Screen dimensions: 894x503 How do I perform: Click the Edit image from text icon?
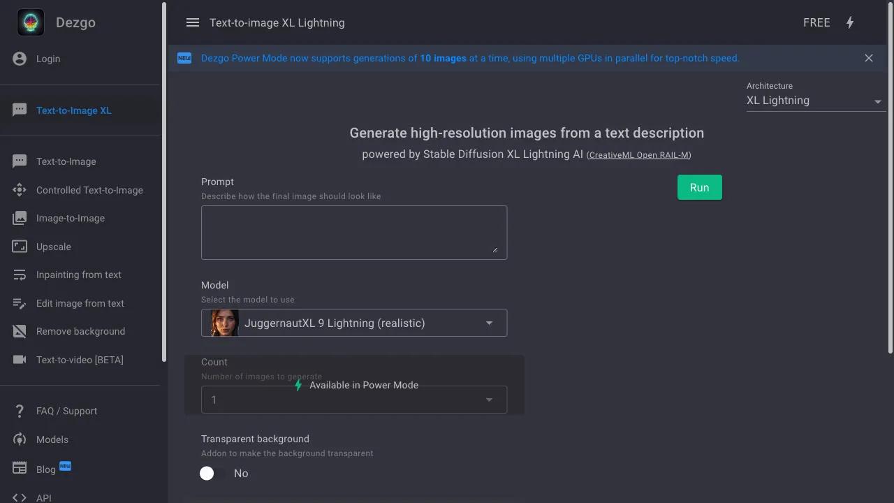point(20,303)
